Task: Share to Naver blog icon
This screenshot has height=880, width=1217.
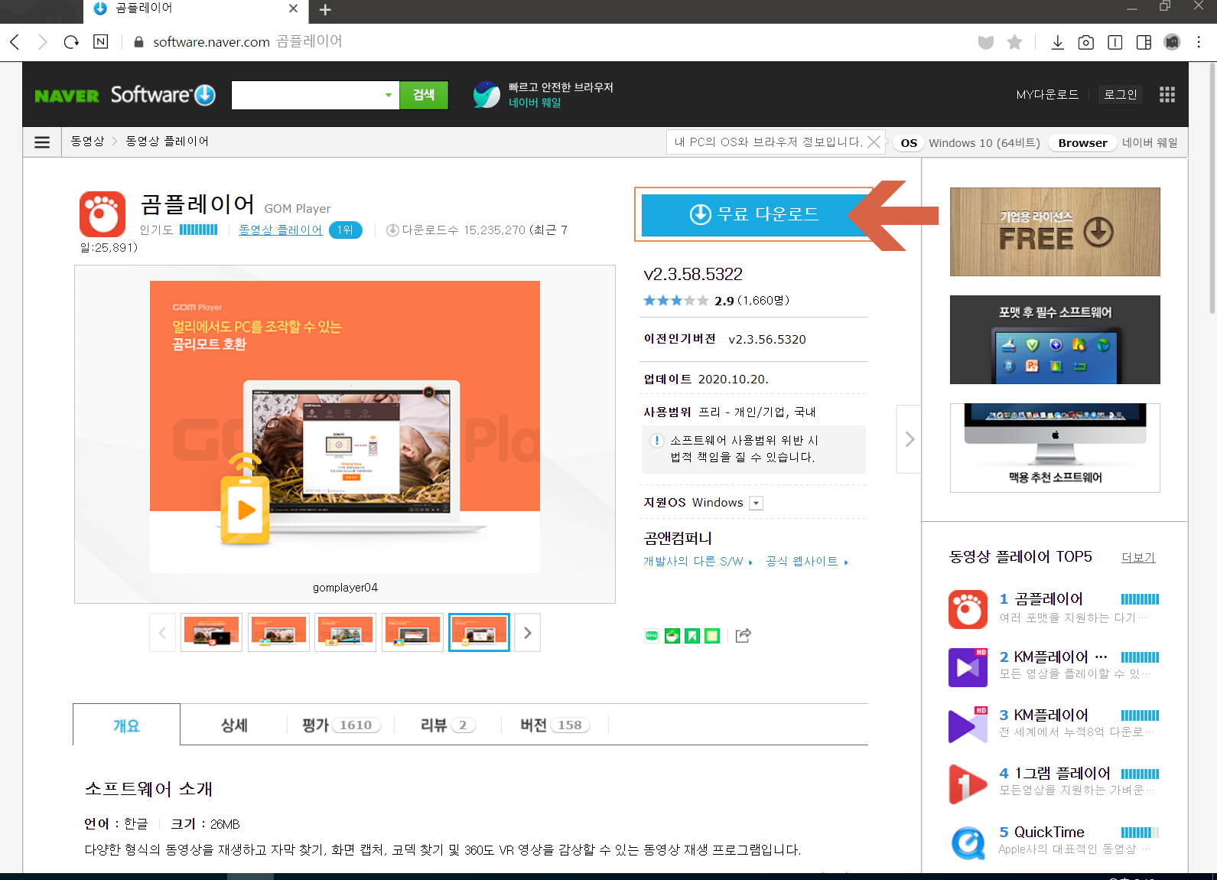Action: [652, 635]
